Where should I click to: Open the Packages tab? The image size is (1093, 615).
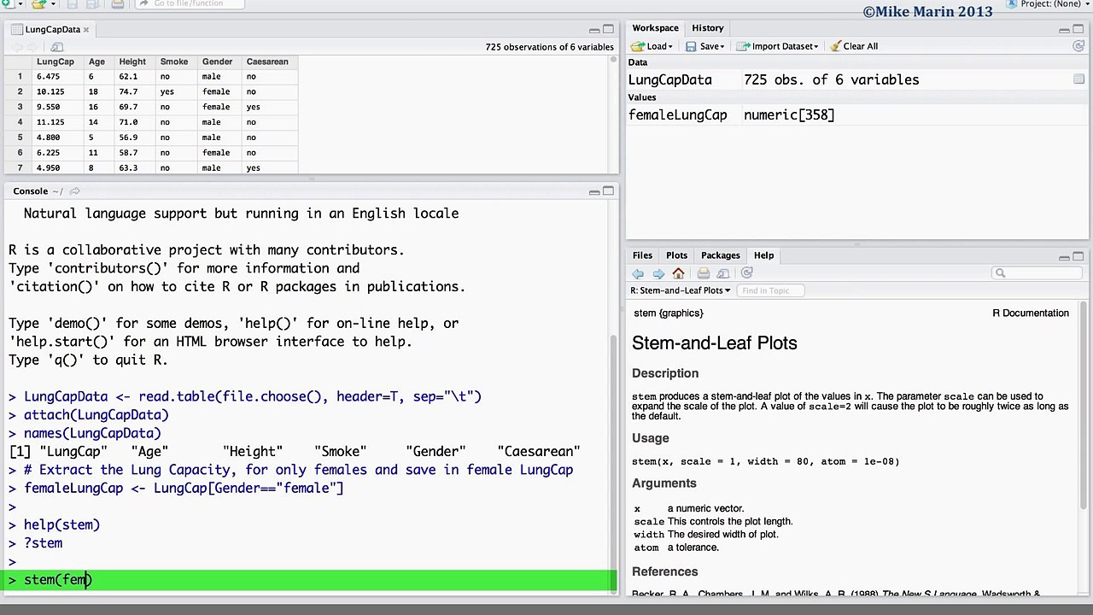tap(720, 255)
